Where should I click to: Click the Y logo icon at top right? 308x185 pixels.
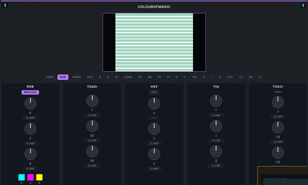pyautogui.click(x=303, y=5)
